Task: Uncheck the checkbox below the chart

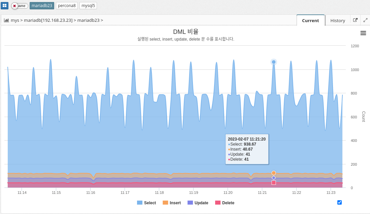Action: 339,202
